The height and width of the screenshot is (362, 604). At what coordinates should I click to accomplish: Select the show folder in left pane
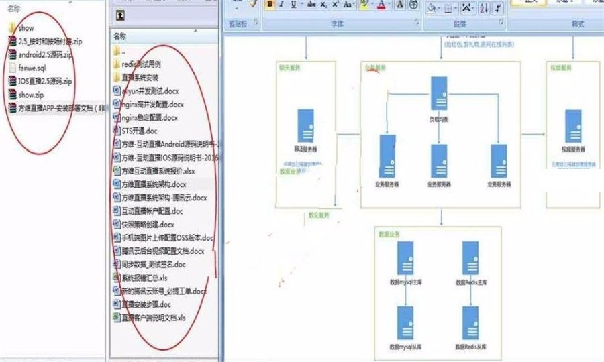(x=21, y=27)
